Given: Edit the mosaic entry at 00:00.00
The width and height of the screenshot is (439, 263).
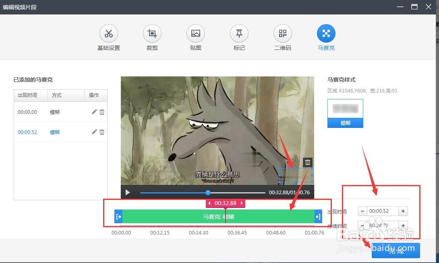Looking at the screenshot, I should (x=94, y=112).
